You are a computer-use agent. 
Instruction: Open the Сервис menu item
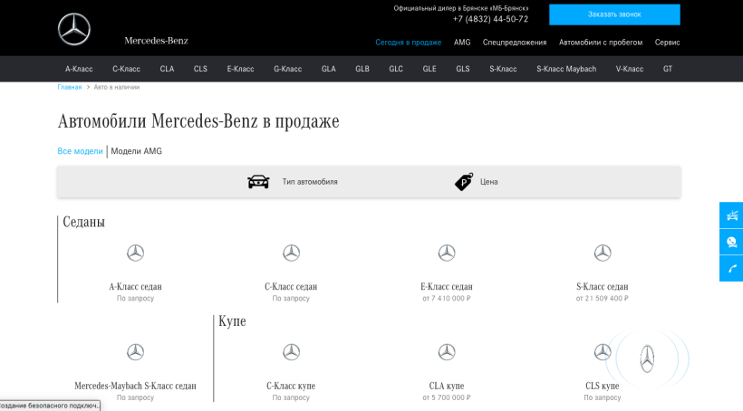click(x=667, y=43)
